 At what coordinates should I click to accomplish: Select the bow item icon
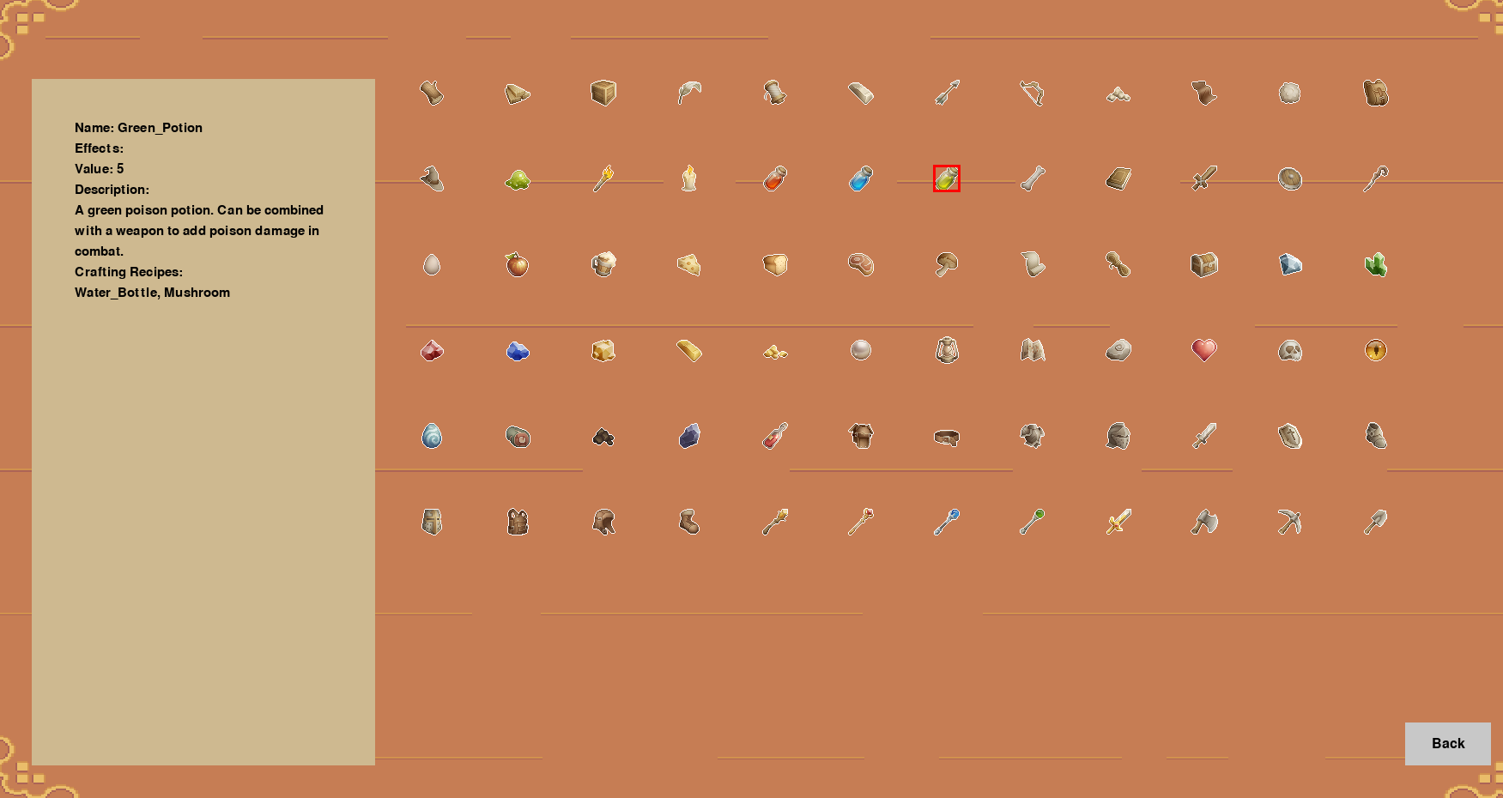coord(1033,93)
